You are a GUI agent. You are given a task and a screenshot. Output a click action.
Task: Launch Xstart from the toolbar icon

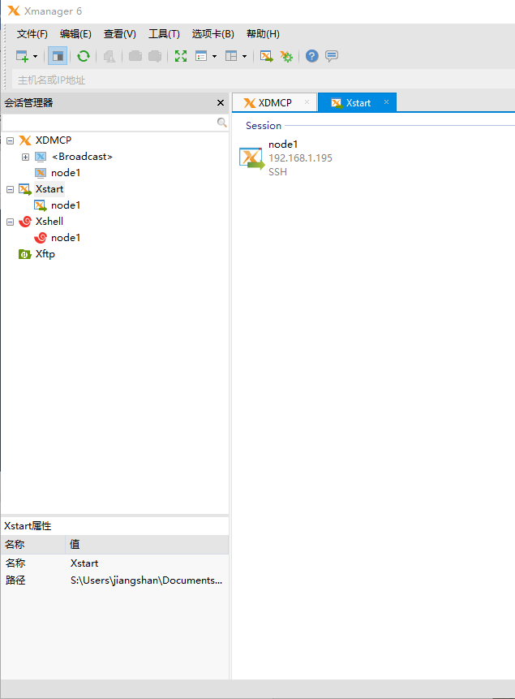pyautogui.click(x=266, y=56)
